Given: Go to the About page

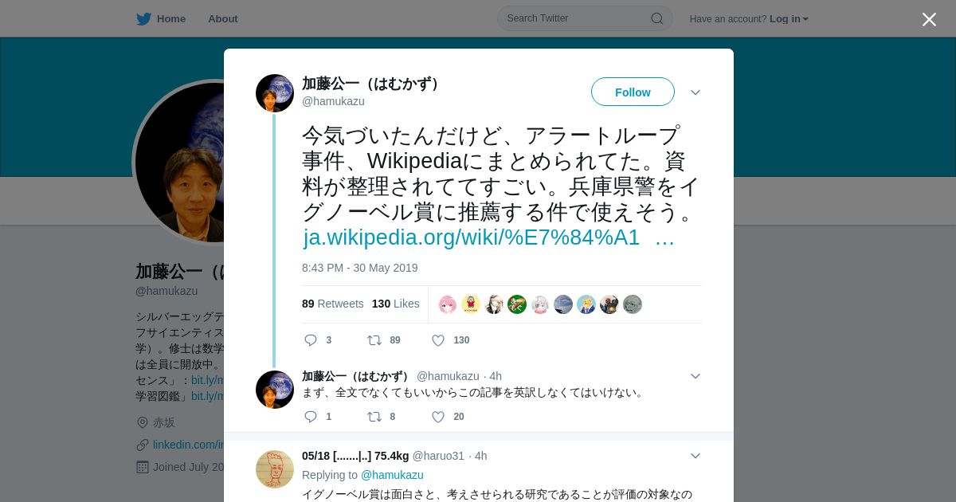Looking at the screenshot, I should 223,19.
